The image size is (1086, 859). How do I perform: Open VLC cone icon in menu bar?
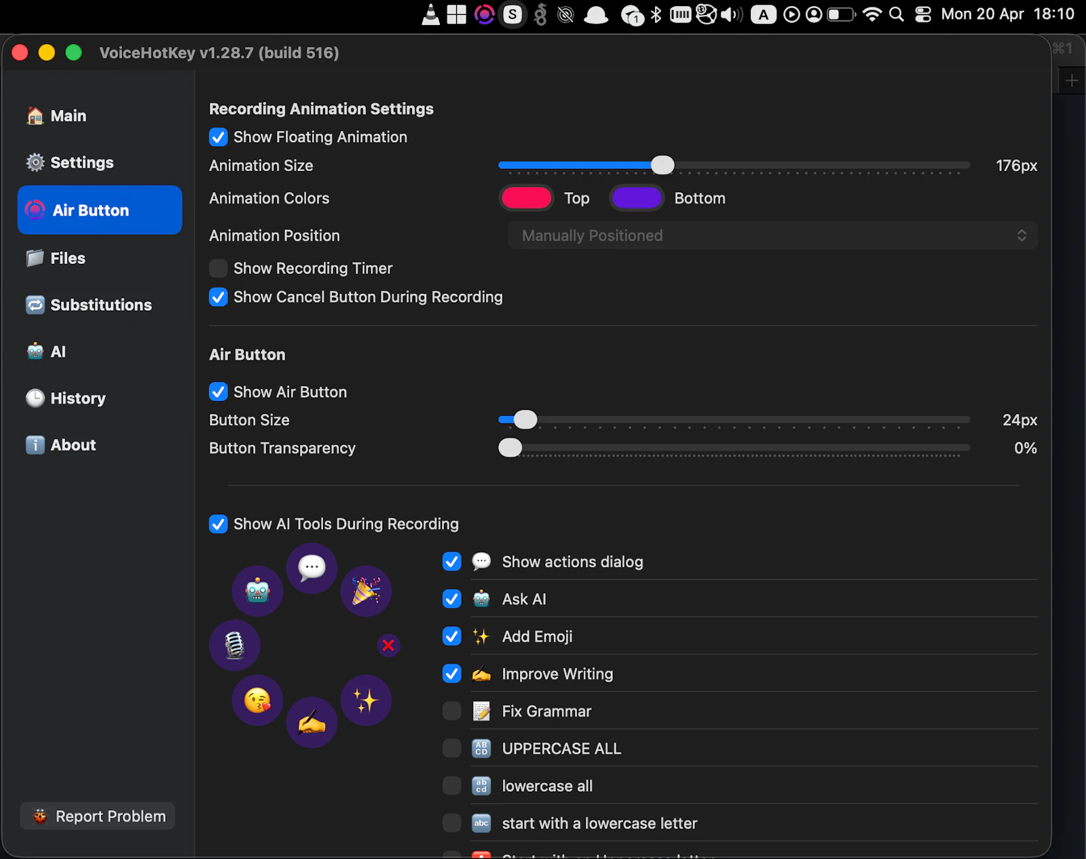[430, 14]
